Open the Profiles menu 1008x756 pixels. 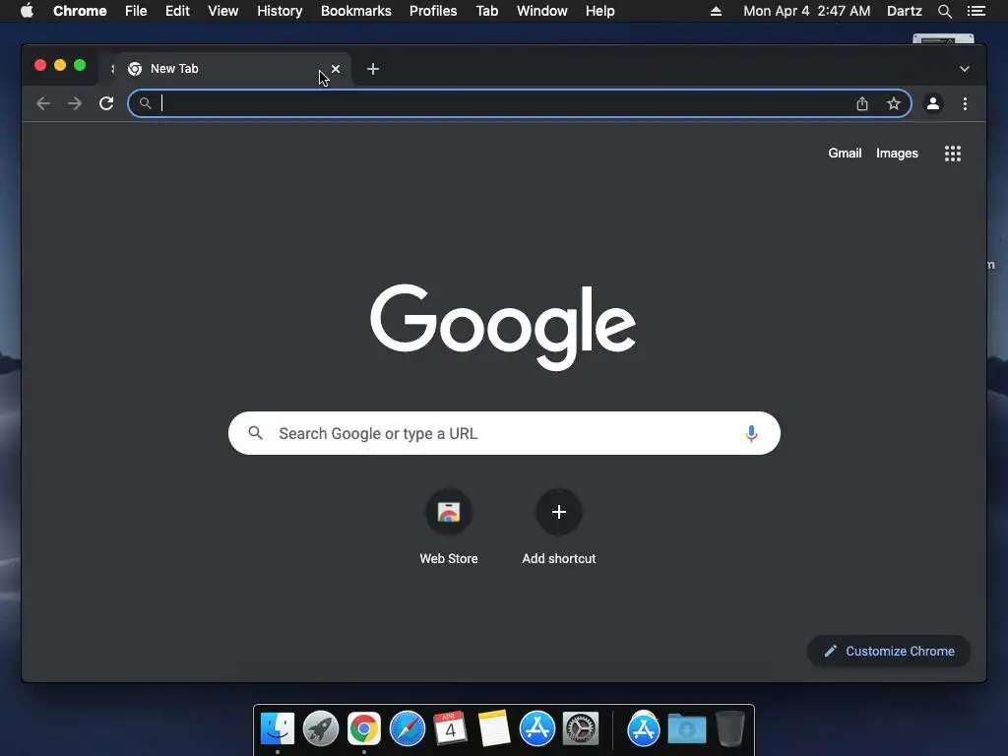coord(433,11)
